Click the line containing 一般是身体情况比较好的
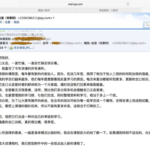Image resolution: width=150 pixels, height=150 pixels. coord(75,133)
